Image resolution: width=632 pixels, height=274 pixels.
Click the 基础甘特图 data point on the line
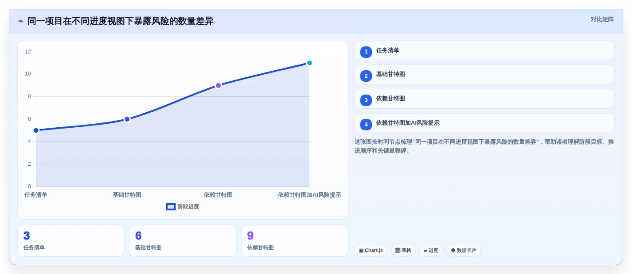pos(127,119)
